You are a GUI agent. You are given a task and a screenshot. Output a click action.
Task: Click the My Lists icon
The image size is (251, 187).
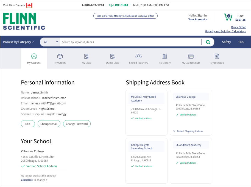tap(86, 56)
